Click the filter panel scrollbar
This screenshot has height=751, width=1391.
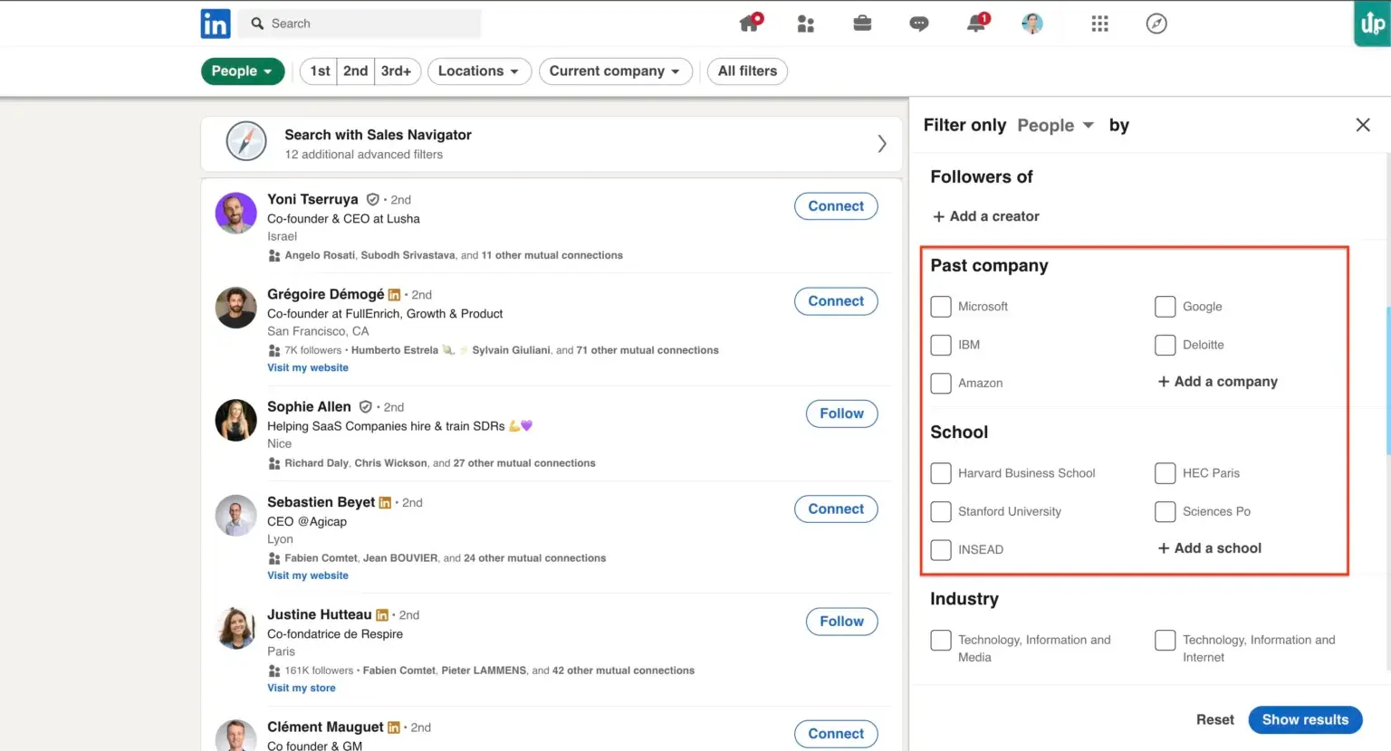point(1387,380)
